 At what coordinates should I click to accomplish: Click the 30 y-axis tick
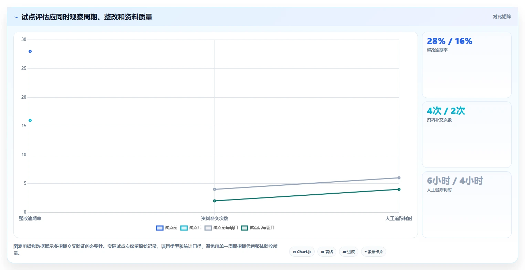coord(24,40)
